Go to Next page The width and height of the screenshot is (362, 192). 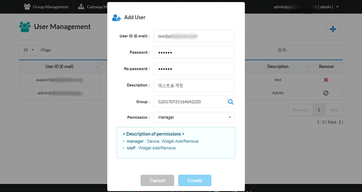coord(333,110)
